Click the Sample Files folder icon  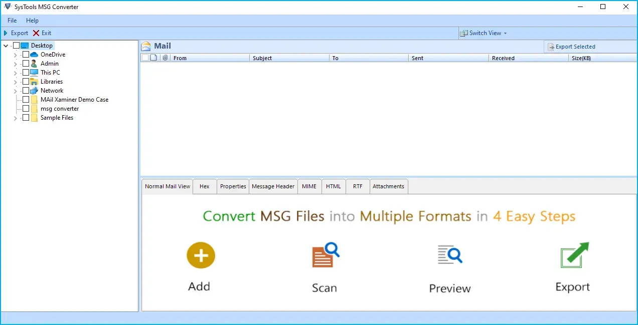pyautogui.click(x=34, y=118)
